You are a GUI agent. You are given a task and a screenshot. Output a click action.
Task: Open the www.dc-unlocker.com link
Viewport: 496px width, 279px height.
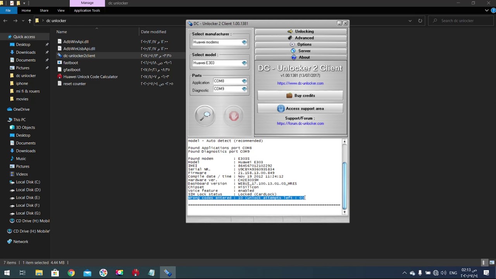300,83
